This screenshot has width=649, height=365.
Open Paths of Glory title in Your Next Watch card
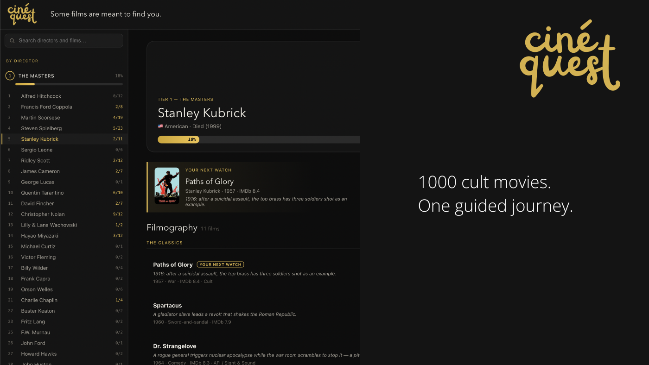pyautogui.click(x=210, y=182)
